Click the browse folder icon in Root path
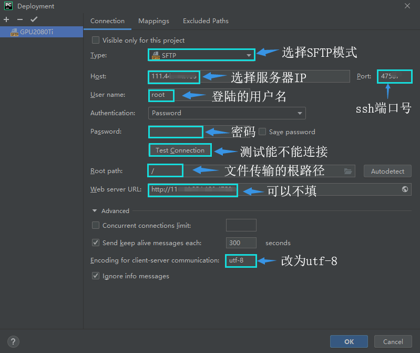The image size is (420, 353). click(347, 171)
